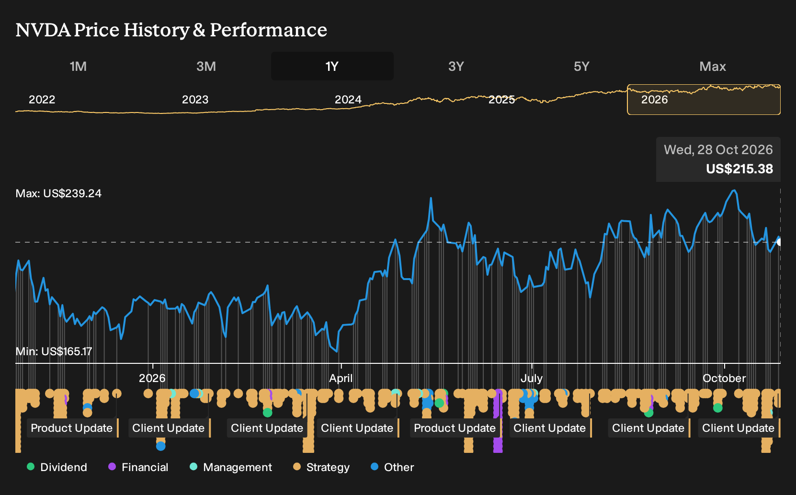This screenshot has height=495, width=796.
Task: Open the Product Update label right of April
Action: click(455, 428)
